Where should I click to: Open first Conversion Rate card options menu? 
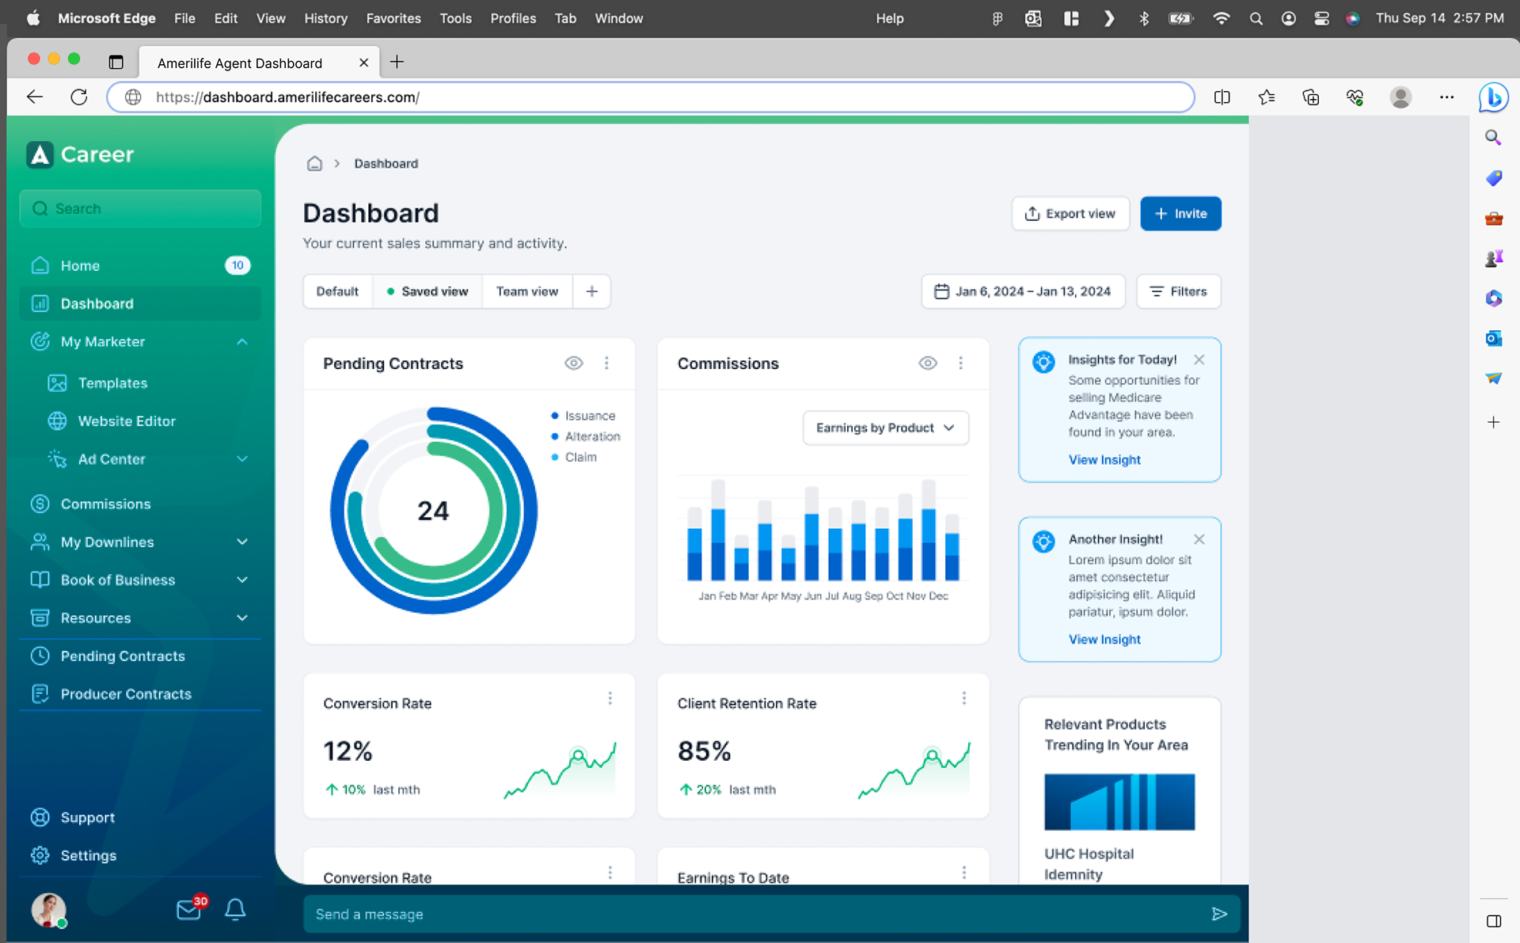coord(610,698)
